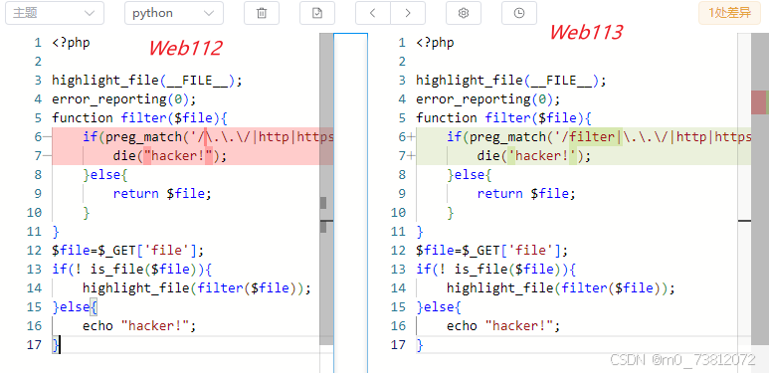This screenshot has width=769, height=373.
Task: Click right pane function filter($file) line
Action: pos(503,118)
